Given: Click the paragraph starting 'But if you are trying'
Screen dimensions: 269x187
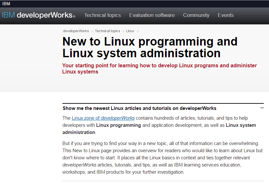Looking at the screenshot, I should 162,158.
